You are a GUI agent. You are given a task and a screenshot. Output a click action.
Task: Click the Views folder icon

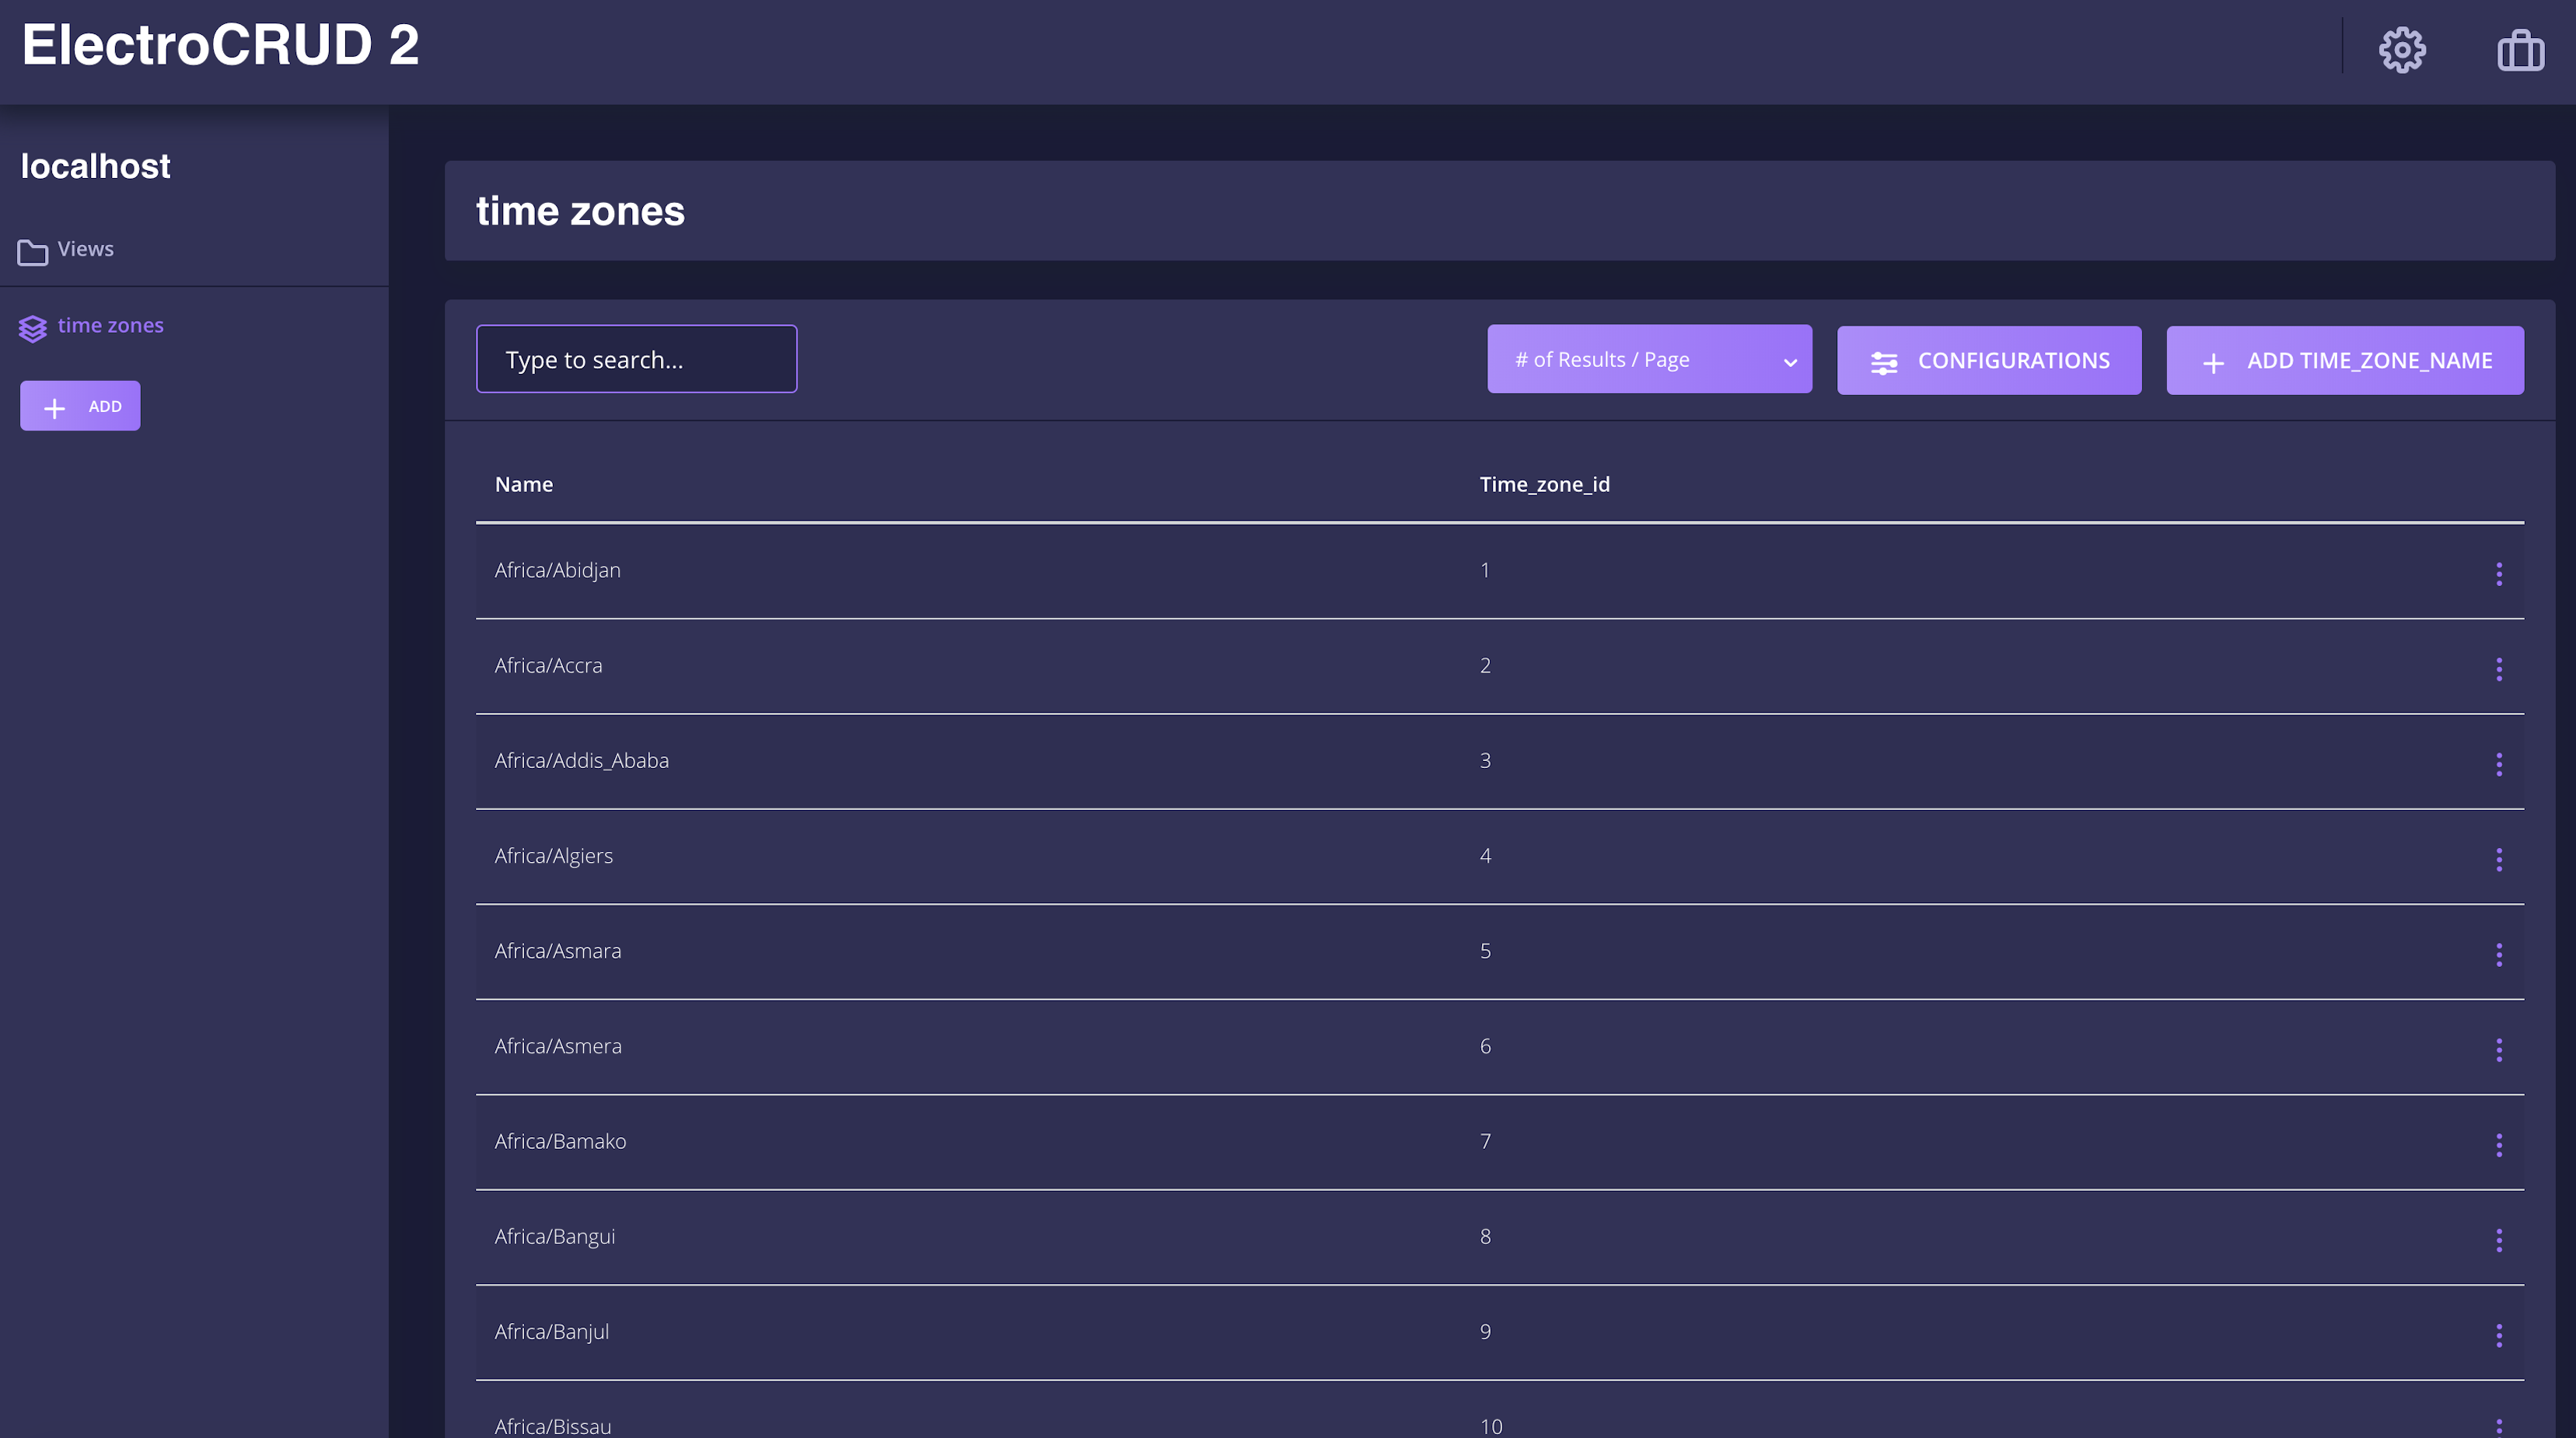point(32,251)
